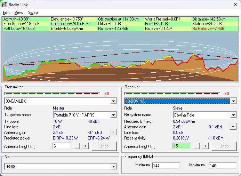The width and height of the screenshot is (241, 176).
Task: Click the transmitter Line loss 2 dB value
Action: coord(57,127)
